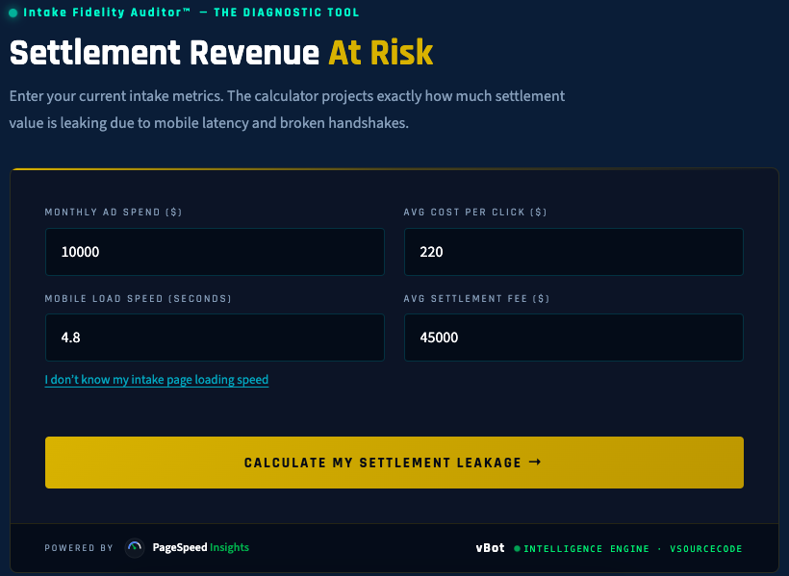
Task: Select the Mobile Load Speed seconds field
Action: [215, 338]
